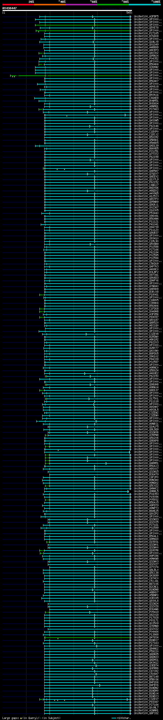Select the UniRef100_C5KDU9 label
This screenshot has height=720, width=163.
click(x=146, y=264)
